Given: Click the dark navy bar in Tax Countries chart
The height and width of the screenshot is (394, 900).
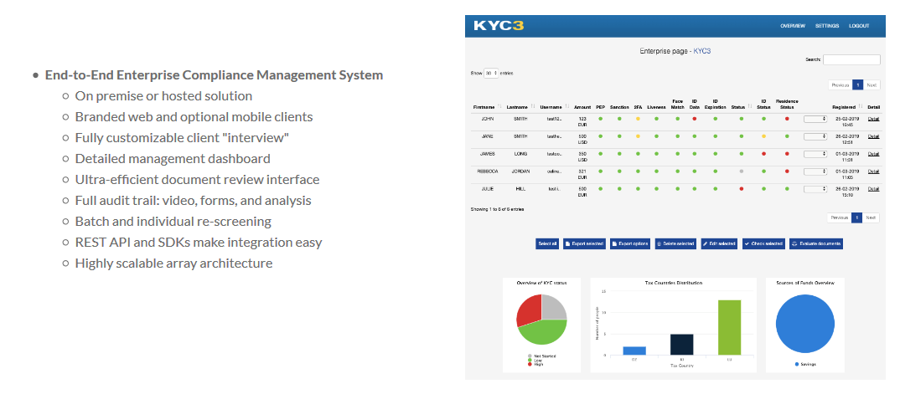Looking at the screenshot, I should (682, 344).
